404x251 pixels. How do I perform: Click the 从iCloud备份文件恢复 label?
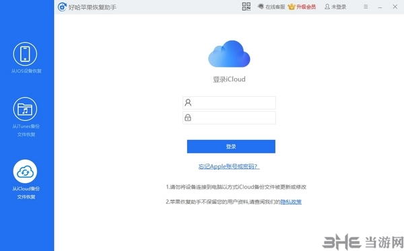(x=26, y=192)
